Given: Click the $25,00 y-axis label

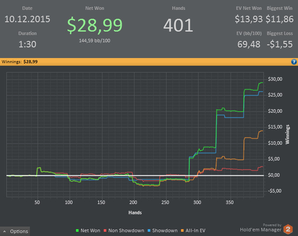Looking at the screenshot, I should coord(275,95).
